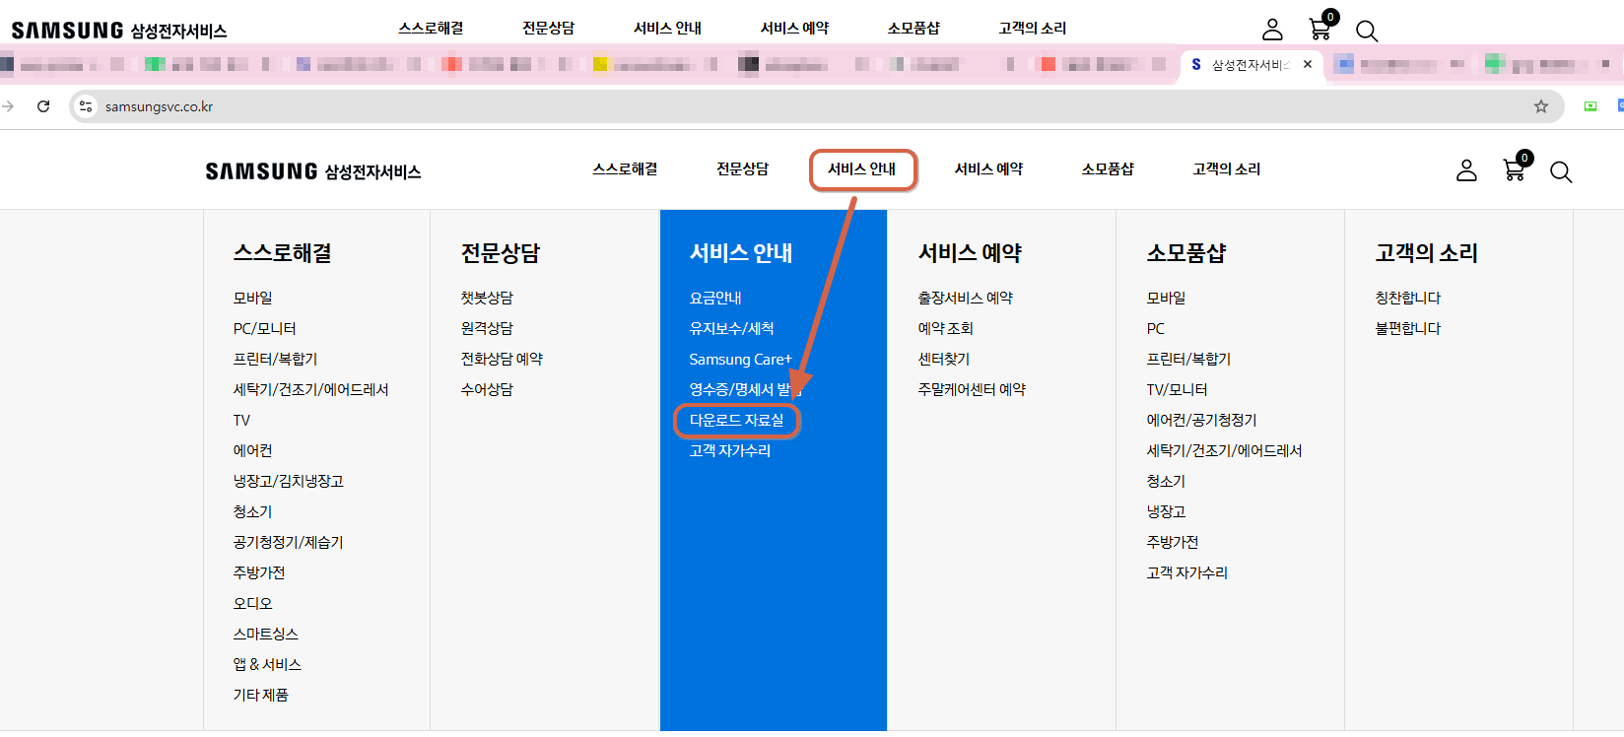Open 고객의 소리 in the main navigation bar
The width and height of the screenshot is (1624, 737).
tap(1227, 169)
